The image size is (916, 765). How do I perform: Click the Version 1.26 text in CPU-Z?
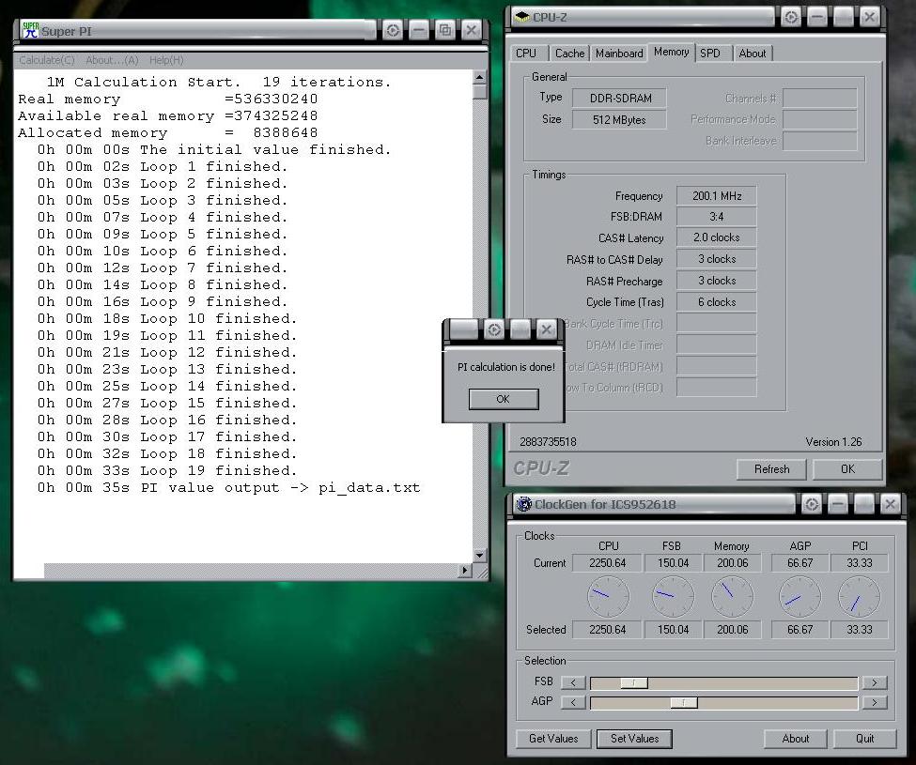coord(833,442)
